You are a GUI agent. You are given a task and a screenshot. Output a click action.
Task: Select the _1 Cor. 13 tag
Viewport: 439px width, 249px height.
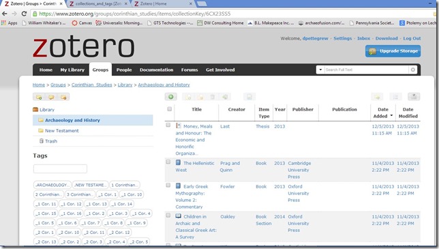96,204
